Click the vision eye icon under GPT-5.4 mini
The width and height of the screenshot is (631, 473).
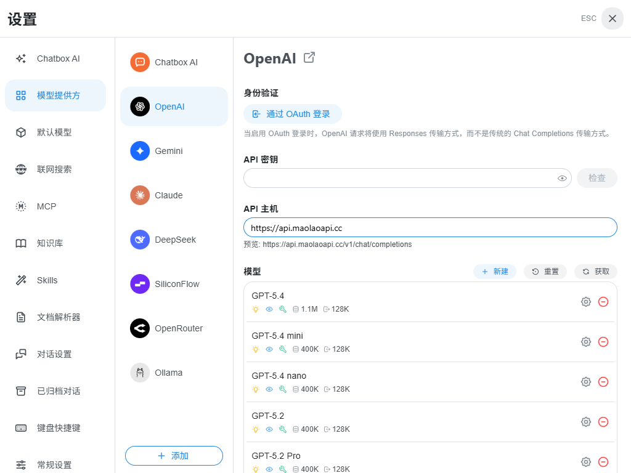[x=269, y=349]
